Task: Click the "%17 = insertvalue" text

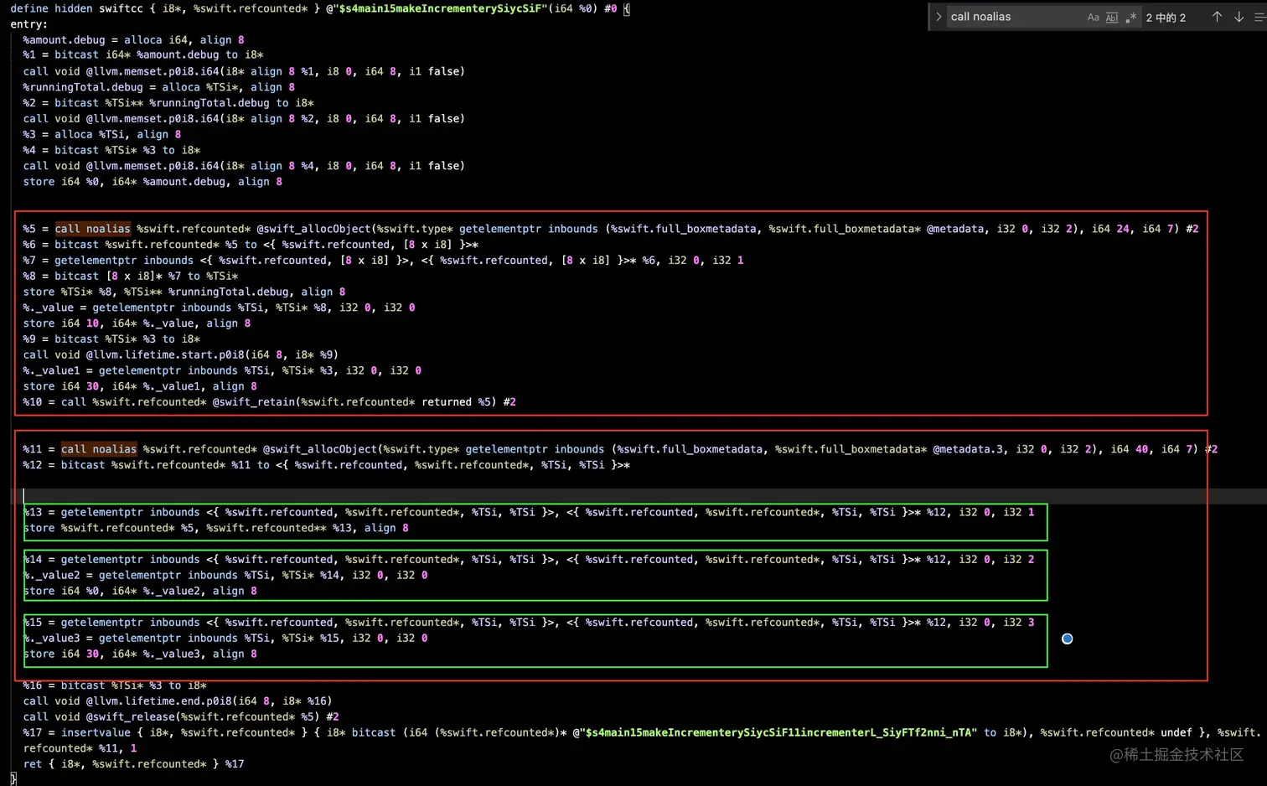Action: [76, 732]
